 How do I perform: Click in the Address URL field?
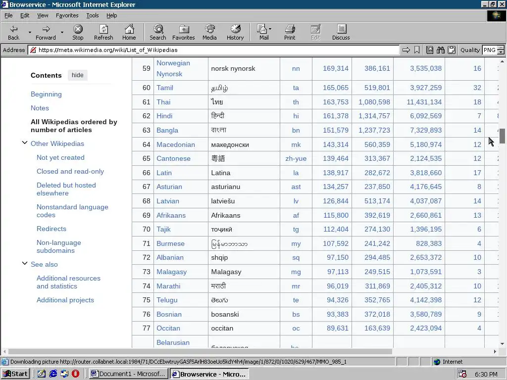(x=213, y=50)
